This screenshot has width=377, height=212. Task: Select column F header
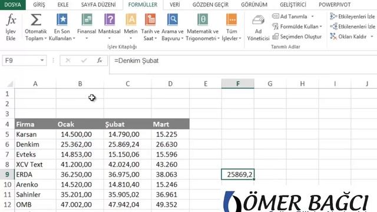point(238,84)
